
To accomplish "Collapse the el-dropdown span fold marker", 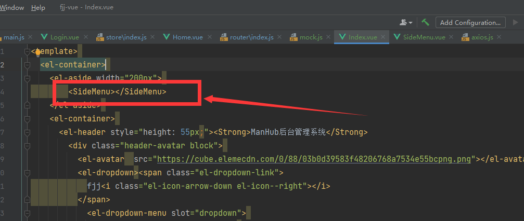I will (x=27, y=173).
